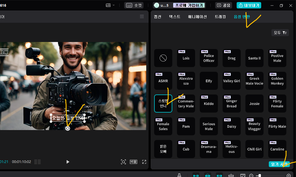
Task: Open the layout dropdown in title bar
Action: pos(110,5)
